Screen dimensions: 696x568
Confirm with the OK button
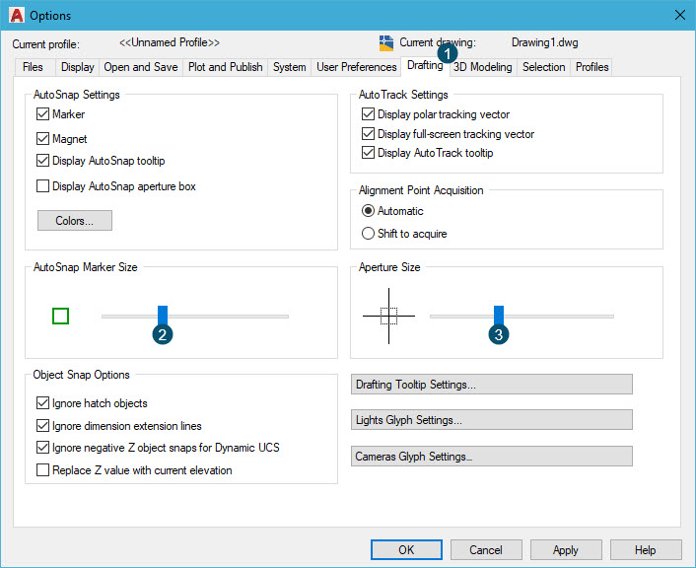click(x=406, y=550)
